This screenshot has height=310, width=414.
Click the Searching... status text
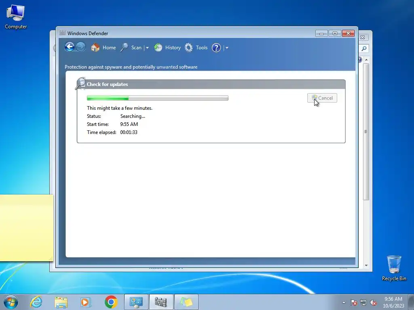pyautogui.click(x=133, y=116)
